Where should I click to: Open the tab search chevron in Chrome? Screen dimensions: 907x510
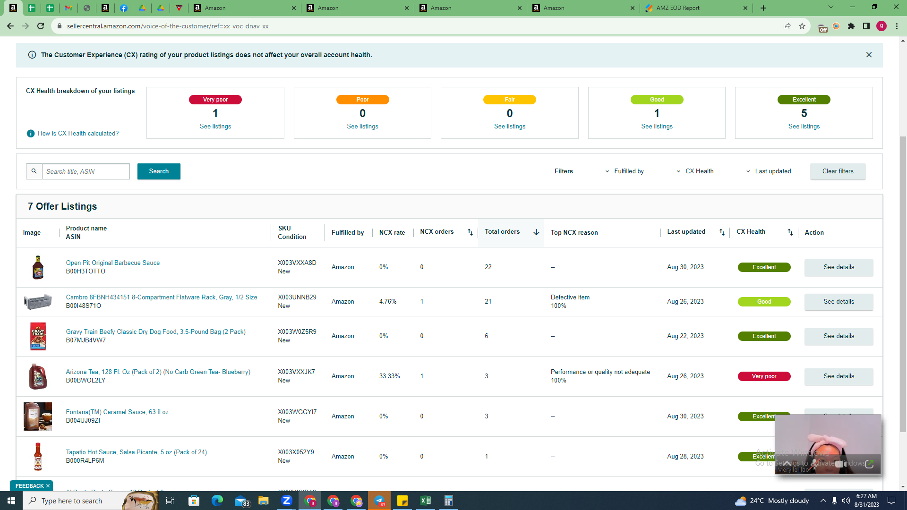(831, 7)
